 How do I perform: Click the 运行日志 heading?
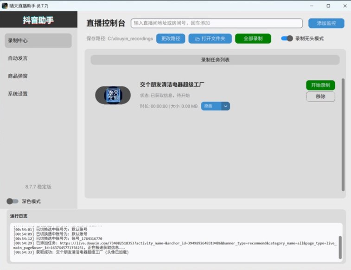(x=19, y=216)
